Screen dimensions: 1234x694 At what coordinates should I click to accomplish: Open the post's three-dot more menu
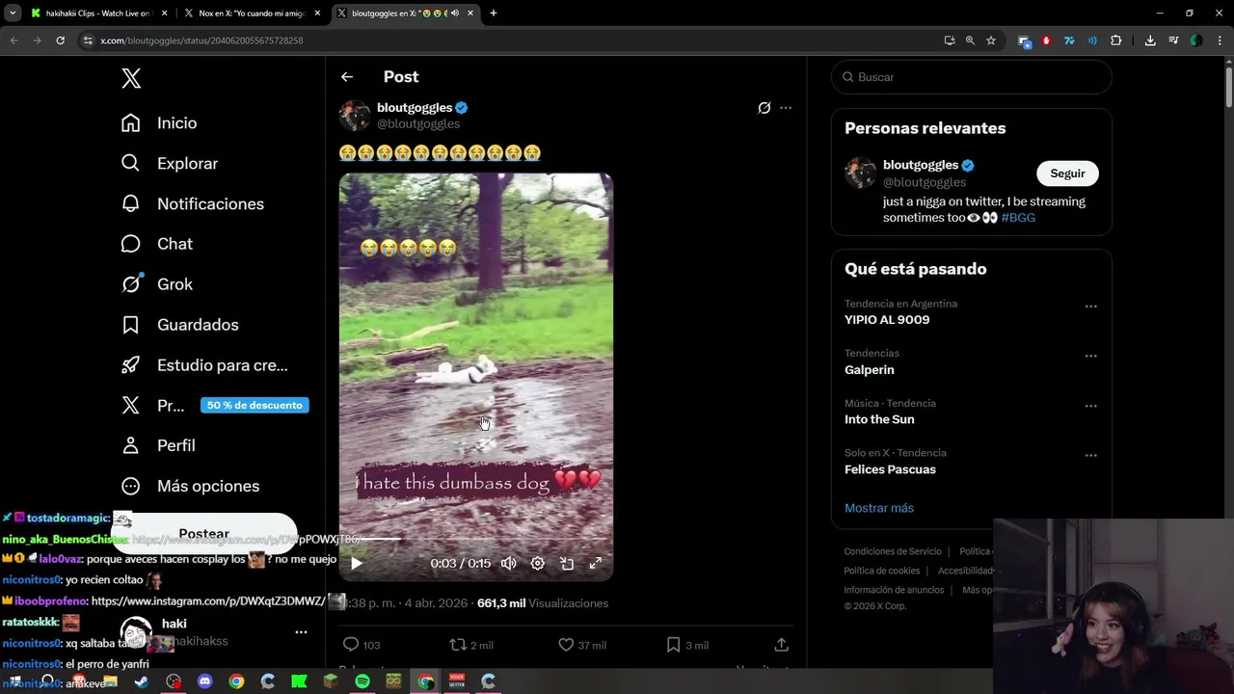pos(786,108)
